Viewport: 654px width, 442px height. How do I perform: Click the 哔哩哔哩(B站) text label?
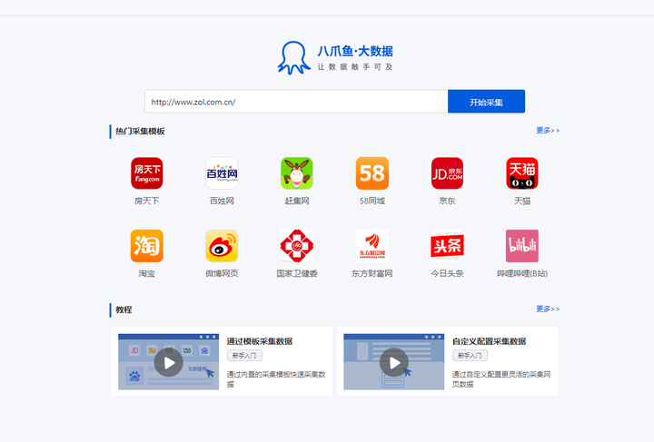pyautogui.click(x=522, y=273)
